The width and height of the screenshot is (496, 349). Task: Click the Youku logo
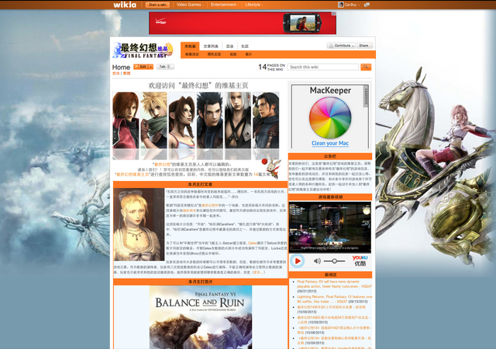pyautogui.click(x=360, y=261)
